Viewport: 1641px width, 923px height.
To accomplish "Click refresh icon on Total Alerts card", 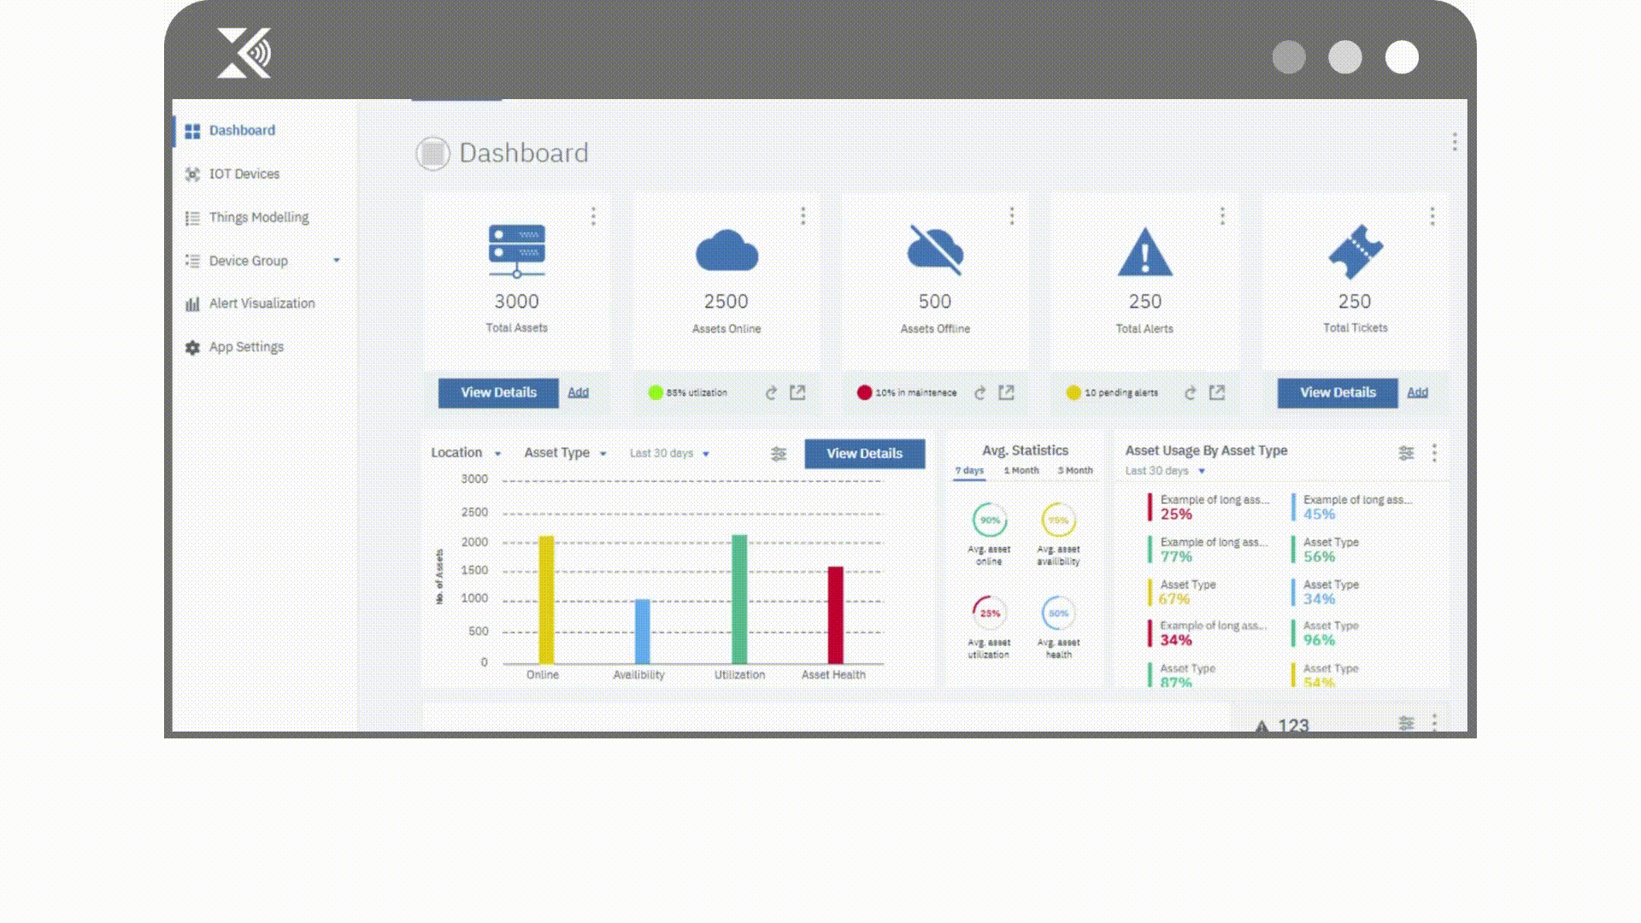I will click(1190, 393).
